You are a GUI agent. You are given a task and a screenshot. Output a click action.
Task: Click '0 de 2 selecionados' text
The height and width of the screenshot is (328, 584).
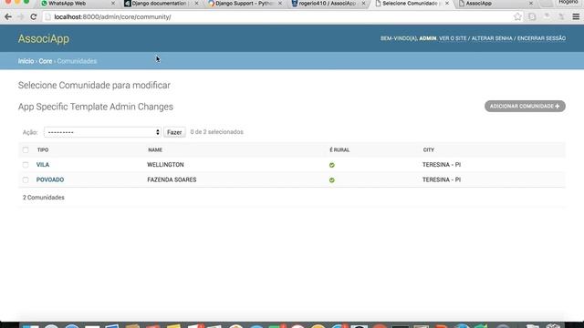(x=217, y=132)
